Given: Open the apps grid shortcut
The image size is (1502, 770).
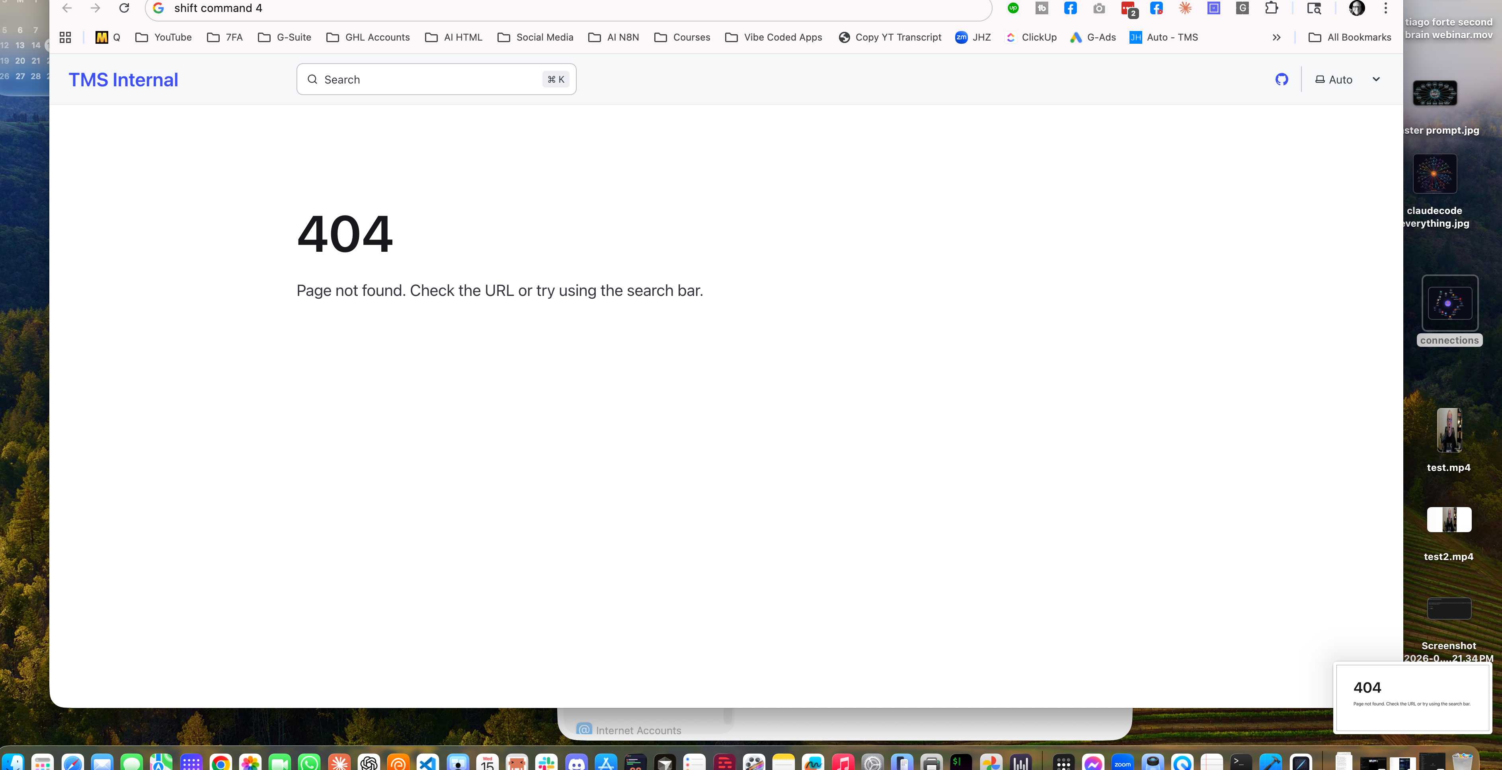Looking at the screenshot, I should pyautogui.click(x=65, y=37).
